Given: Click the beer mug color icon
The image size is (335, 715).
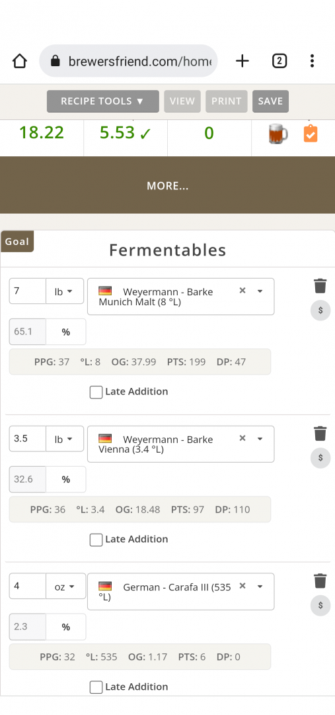Looking at the screenshot, I should tap(278, 134).
